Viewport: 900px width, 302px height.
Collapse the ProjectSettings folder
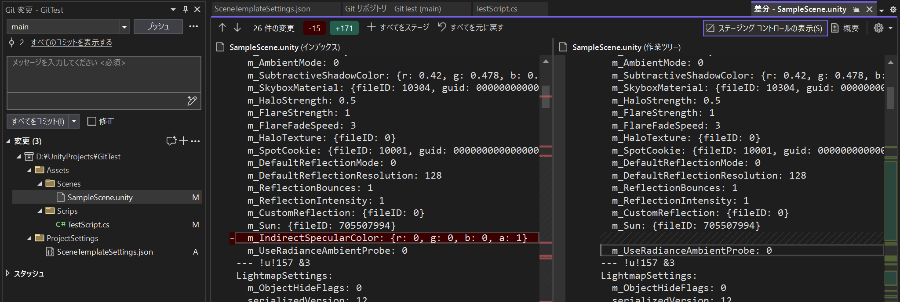click(x=29, y=238)
